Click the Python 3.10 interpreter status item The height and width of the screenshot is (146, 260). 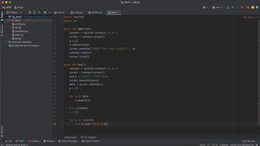pyautogui.click(x=242, y=145)
